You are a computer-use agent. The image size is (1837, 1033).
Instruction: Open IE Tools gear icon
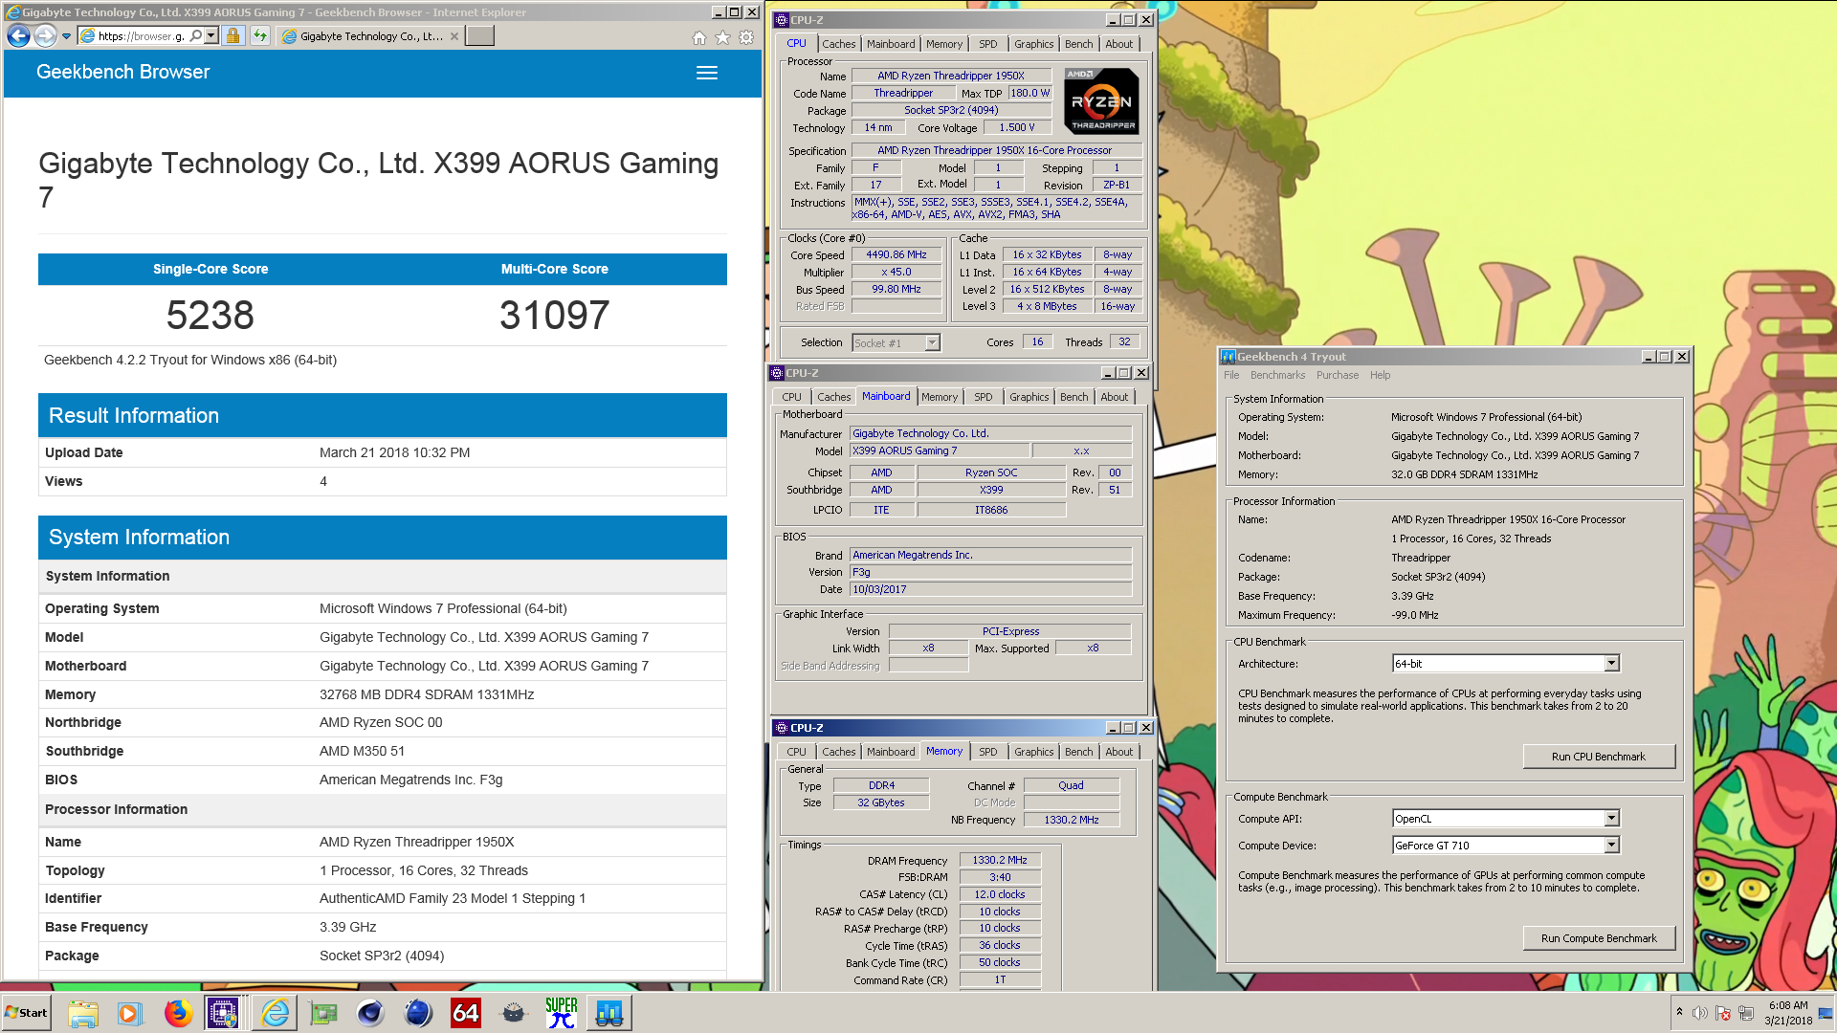point(747,37)
